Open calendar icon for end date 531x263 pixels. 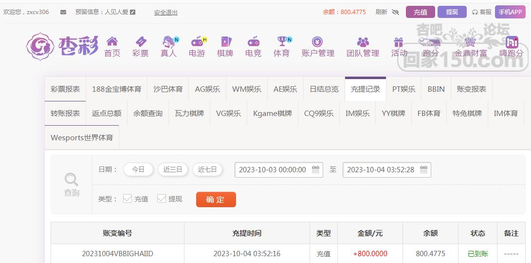pyautogui.click(x=423, y=169)
